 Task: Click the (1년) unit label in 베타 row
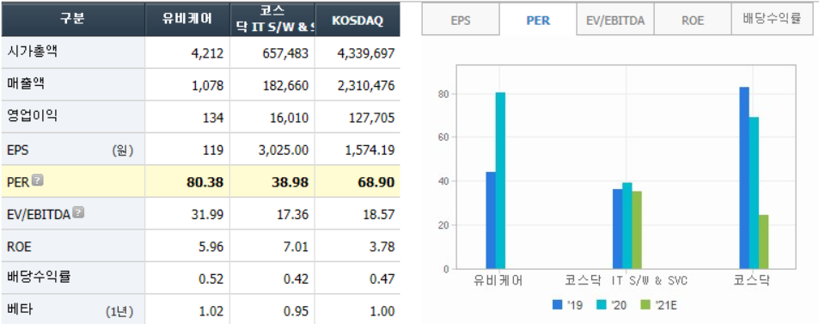pos(119,312)
